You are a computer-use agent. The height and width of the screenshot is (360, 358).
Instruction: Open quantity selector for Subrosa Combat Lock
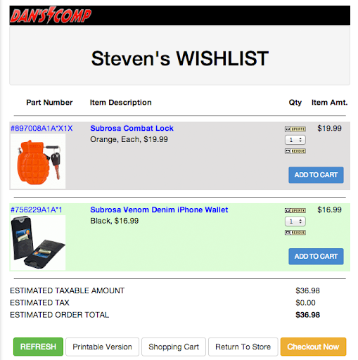[x=295, y=140]
